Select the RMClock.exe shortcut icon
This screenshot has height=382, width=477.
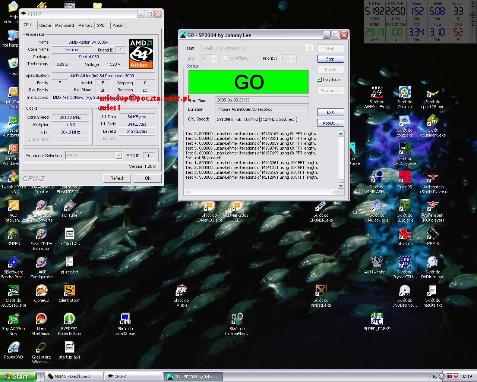377,210
